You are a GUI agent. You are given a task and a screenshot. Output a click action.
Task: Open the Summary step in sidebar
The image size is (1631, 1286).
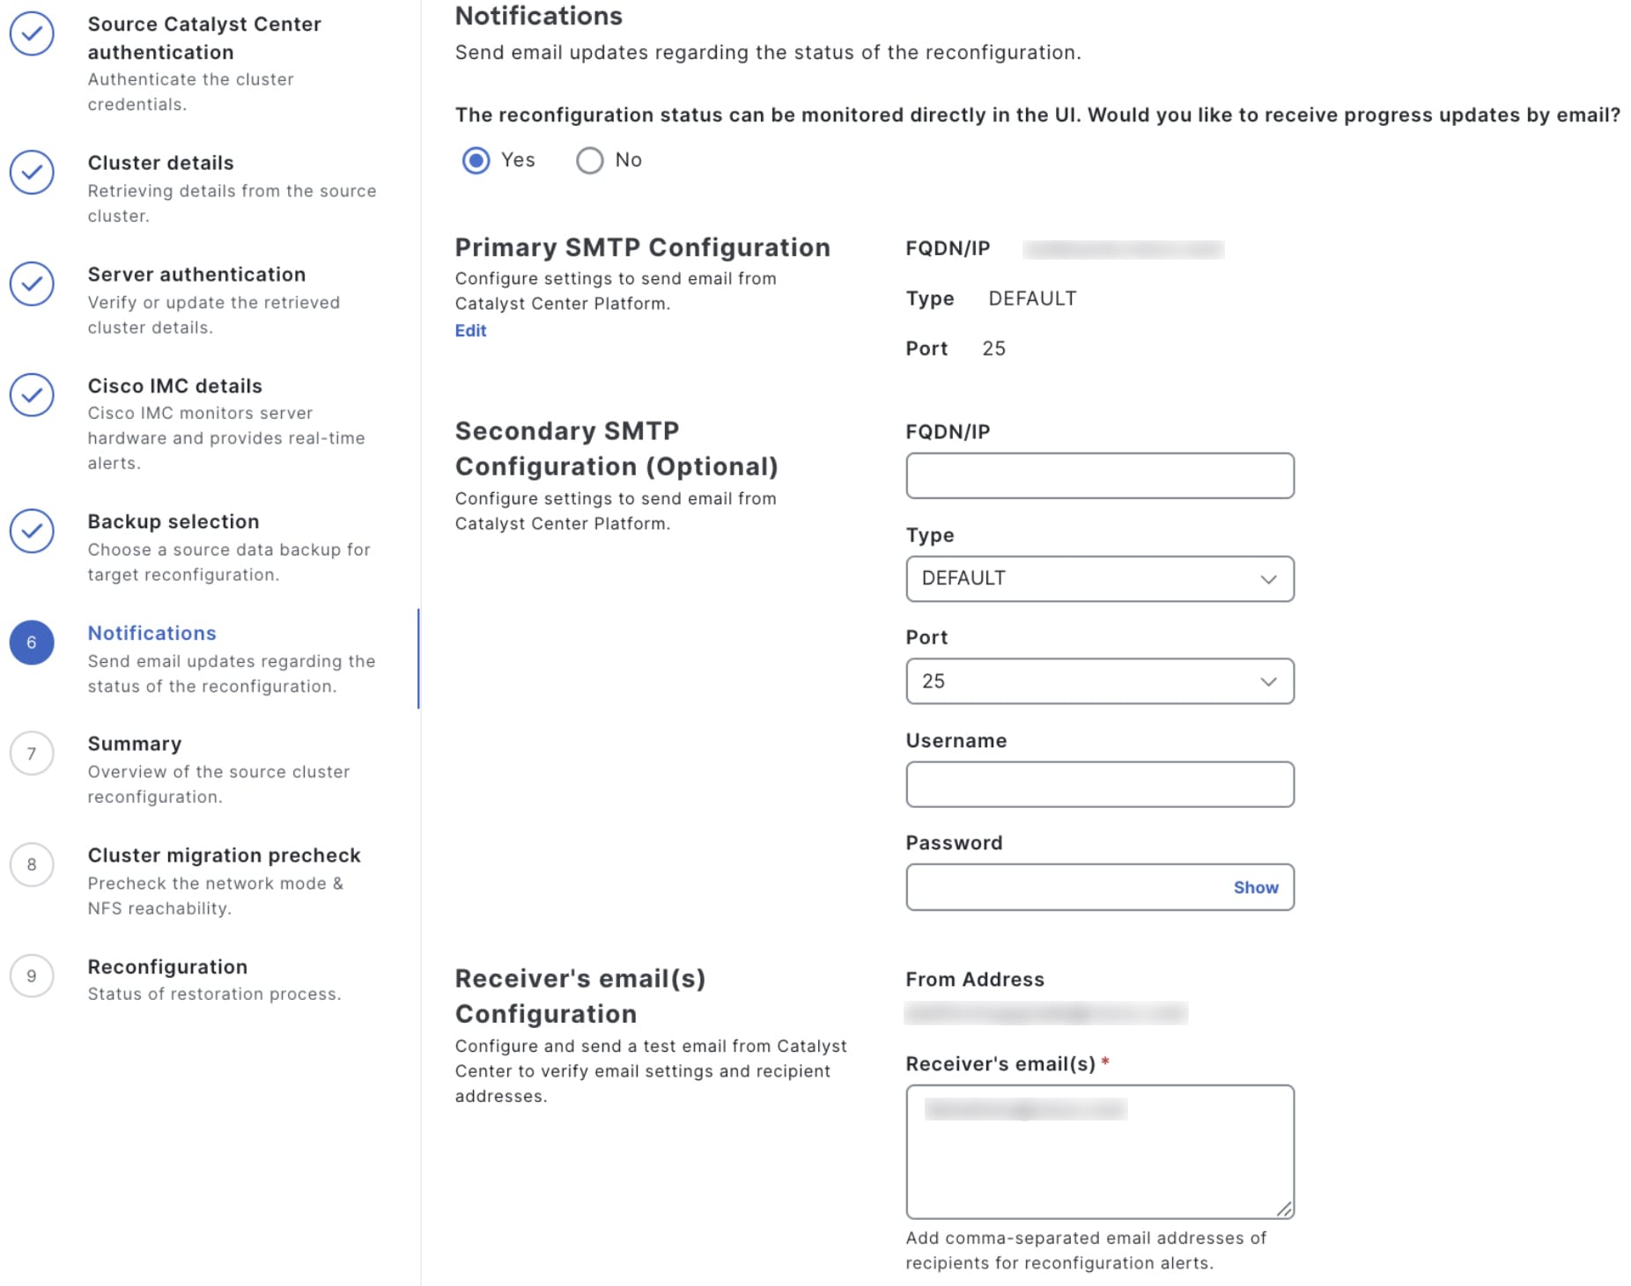pos(135,744)
